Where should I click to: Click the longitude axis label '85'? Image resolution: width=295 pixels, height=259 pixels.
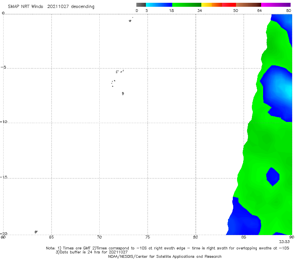(244, 237)
